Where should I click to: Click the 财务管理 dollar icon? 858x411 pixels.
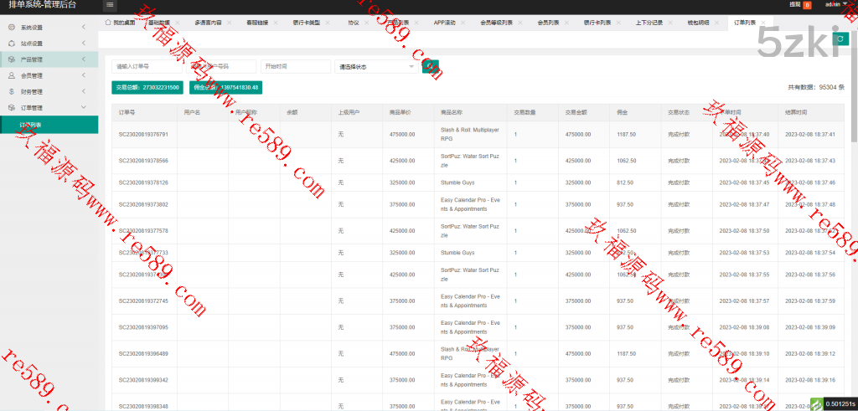point(11,91)
